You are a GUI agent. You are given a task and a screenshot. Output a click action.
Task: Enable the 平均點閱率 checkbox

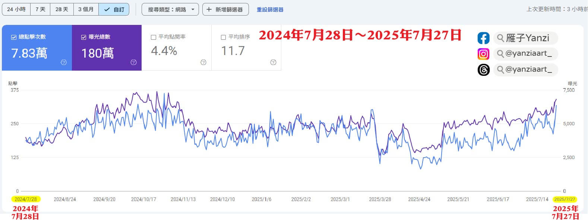pyautogui.click(x=154, y=37)
